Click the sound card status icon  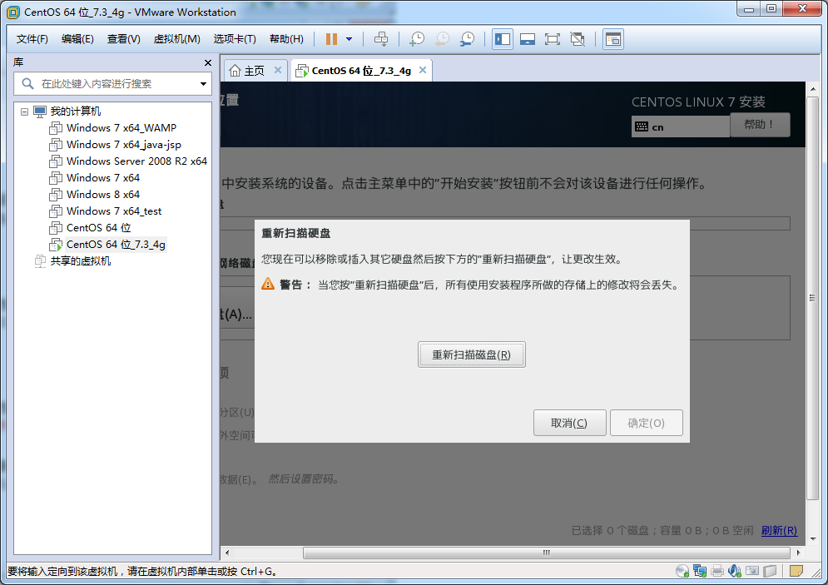tap(735, 571)
